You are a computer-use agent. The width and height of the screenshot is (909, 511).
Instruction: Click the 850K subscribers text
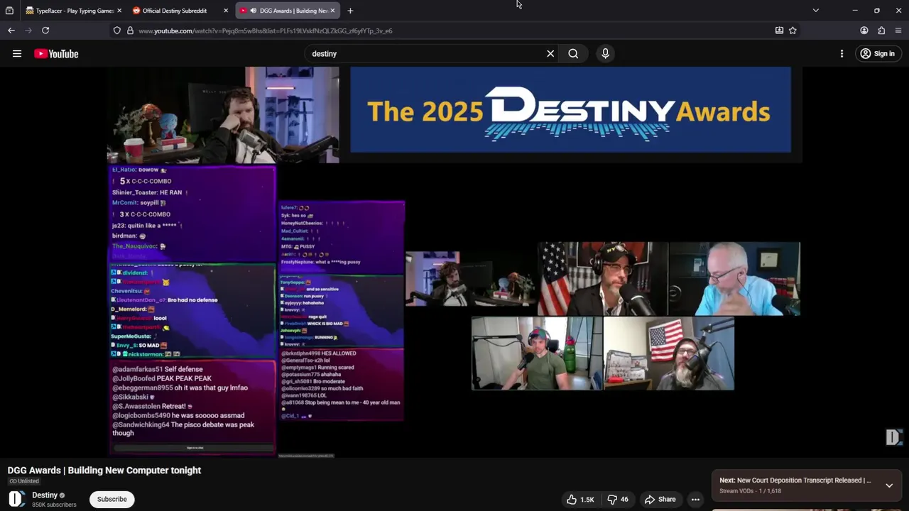[x=54, y=505]
